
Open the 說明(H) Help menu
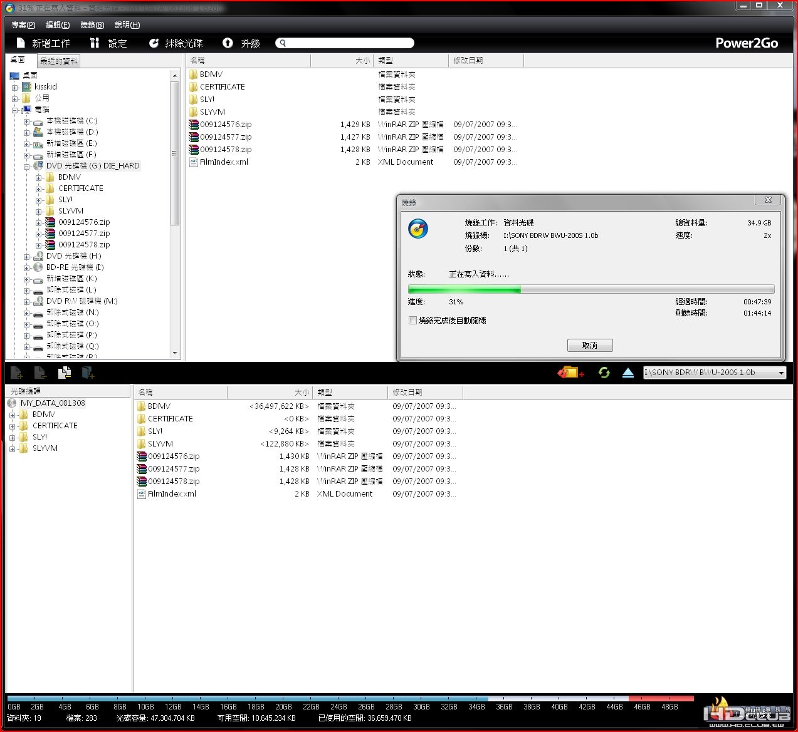coord(127,25)
